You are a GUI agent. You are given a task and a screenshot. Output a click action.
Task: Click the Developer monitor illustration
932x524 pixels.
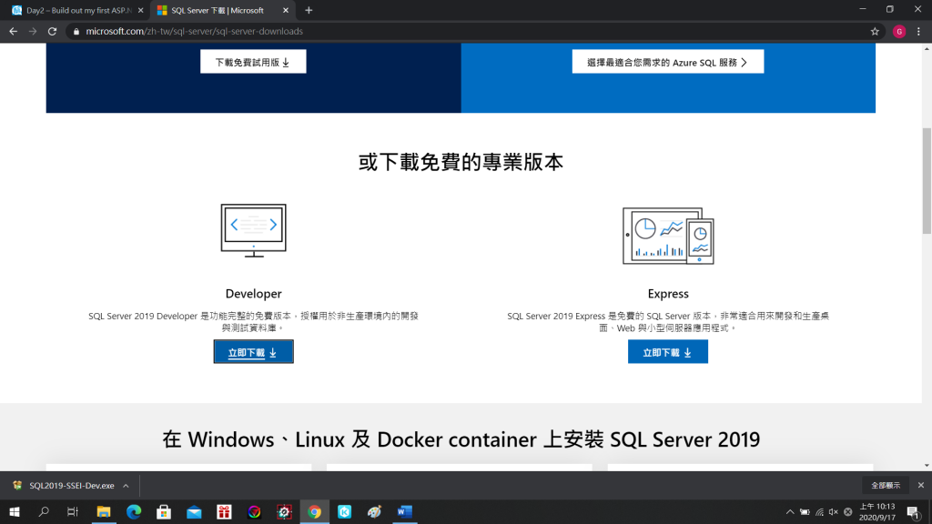pos(253,230)
